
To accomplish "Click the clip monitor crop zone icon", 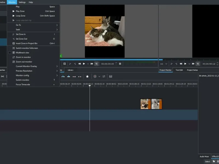I will (x=96, y=64).
